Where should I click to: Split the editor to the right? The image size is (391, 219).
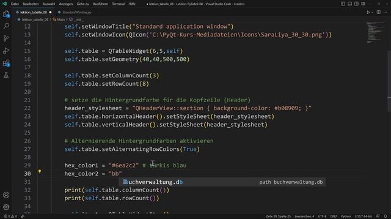coord(379,12)
